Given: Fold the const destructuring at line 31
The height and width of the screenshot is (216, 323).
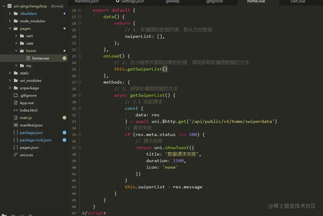Looking at the screenshot, I should coord(80,108).
